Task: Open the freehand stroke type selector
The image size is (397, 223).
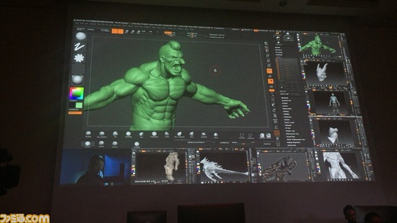Action: (x=79, y=47)
